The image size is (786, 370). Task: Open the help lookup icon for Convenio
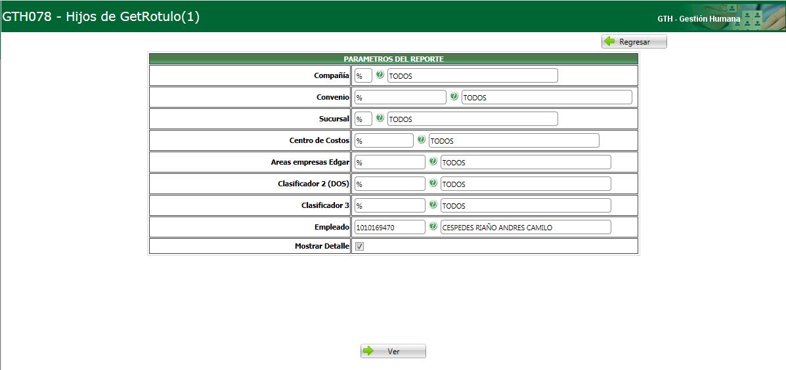tap(454, 96)
